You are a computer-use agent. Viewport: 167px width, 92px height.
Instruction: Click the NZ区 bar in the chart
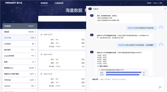point(123,75)
